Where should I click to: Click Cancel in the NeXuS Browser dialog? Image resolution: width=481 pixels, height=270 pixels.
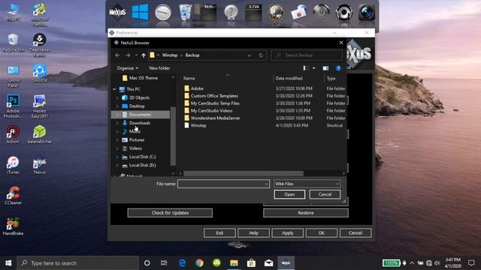(325, 194)
